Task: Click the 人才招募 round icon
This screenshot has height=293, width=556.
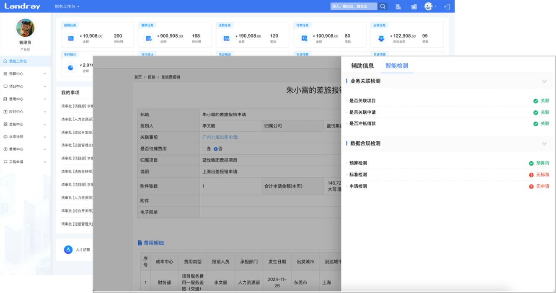Action: pyautogui.click(x=68, y=250)
